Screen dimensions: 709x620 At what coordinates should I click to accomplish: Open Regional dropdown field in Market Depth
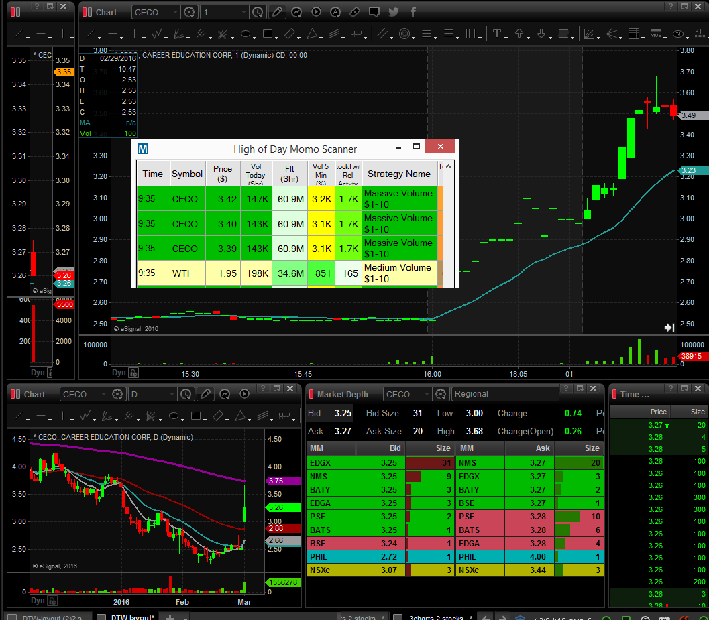click(506, 394)
